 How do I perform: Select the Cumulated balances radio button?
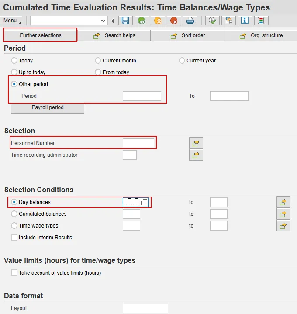pos(14,214)
